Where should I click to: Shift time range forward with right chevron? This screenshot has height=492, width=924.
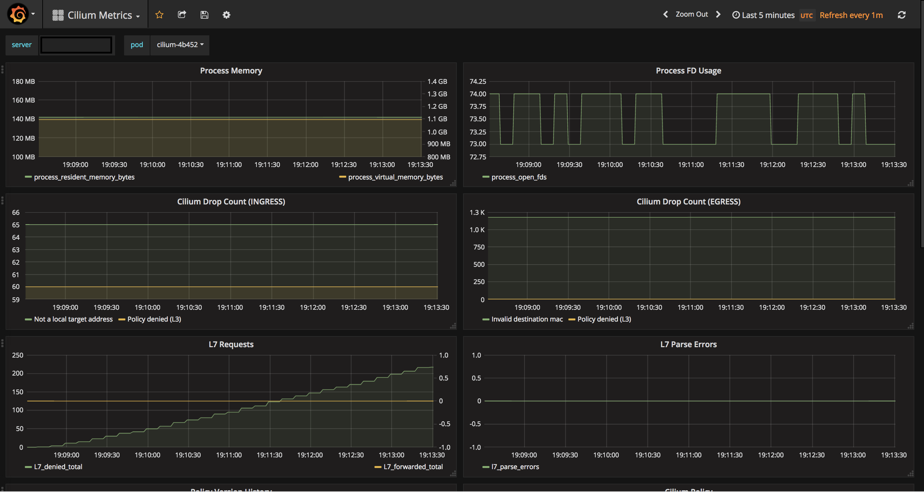click(x=718, y=14)
